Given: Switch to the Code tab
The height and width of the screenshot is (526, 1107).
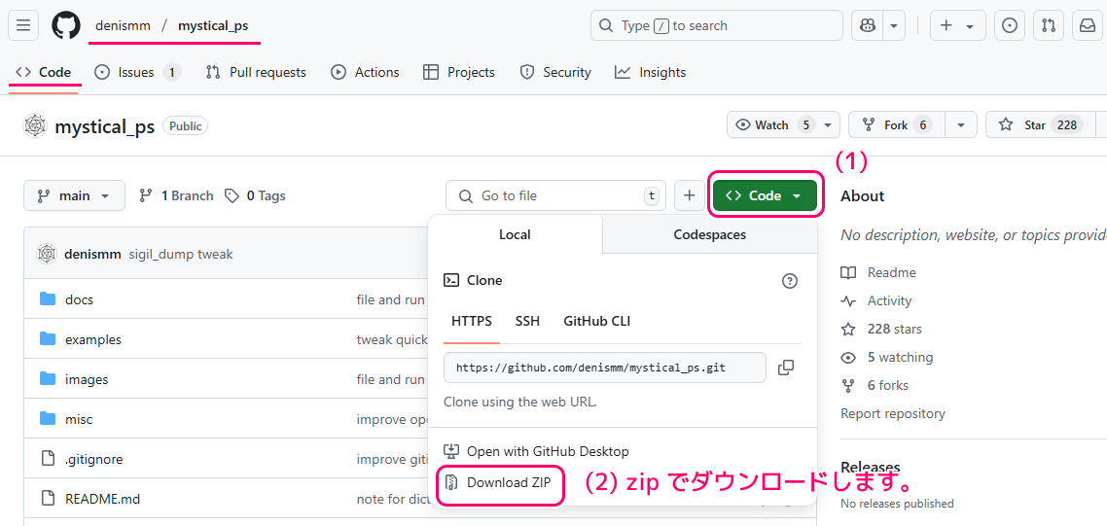Looking at the screenshot, I should click(44, 72).
